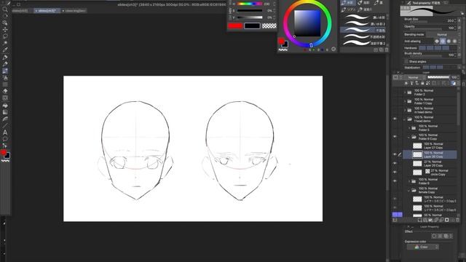Click the Hue slider bar
This screenshot has height=262, width=466.
[250, 4]
